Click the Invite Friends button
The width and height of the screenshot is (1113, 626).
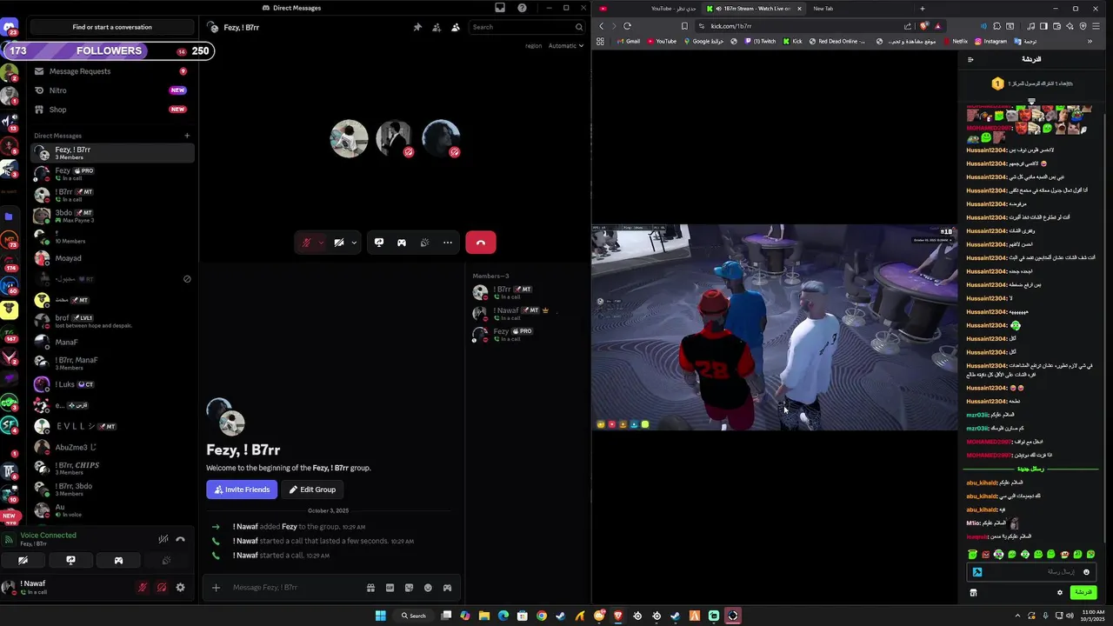(x=242, y=489)
